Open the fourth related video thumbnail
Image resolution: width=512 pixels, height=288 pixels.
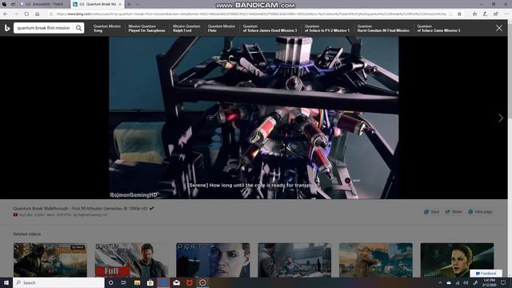click(294, 260)
